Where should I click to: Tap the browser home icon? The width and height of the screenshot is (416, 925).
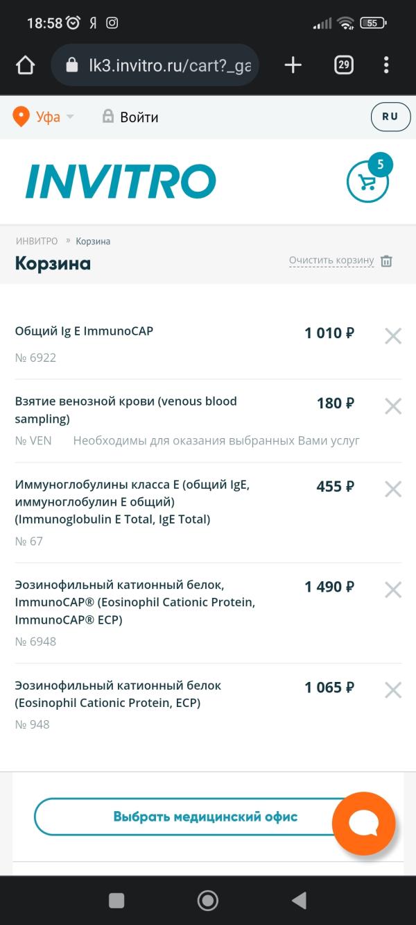point(25,65)
